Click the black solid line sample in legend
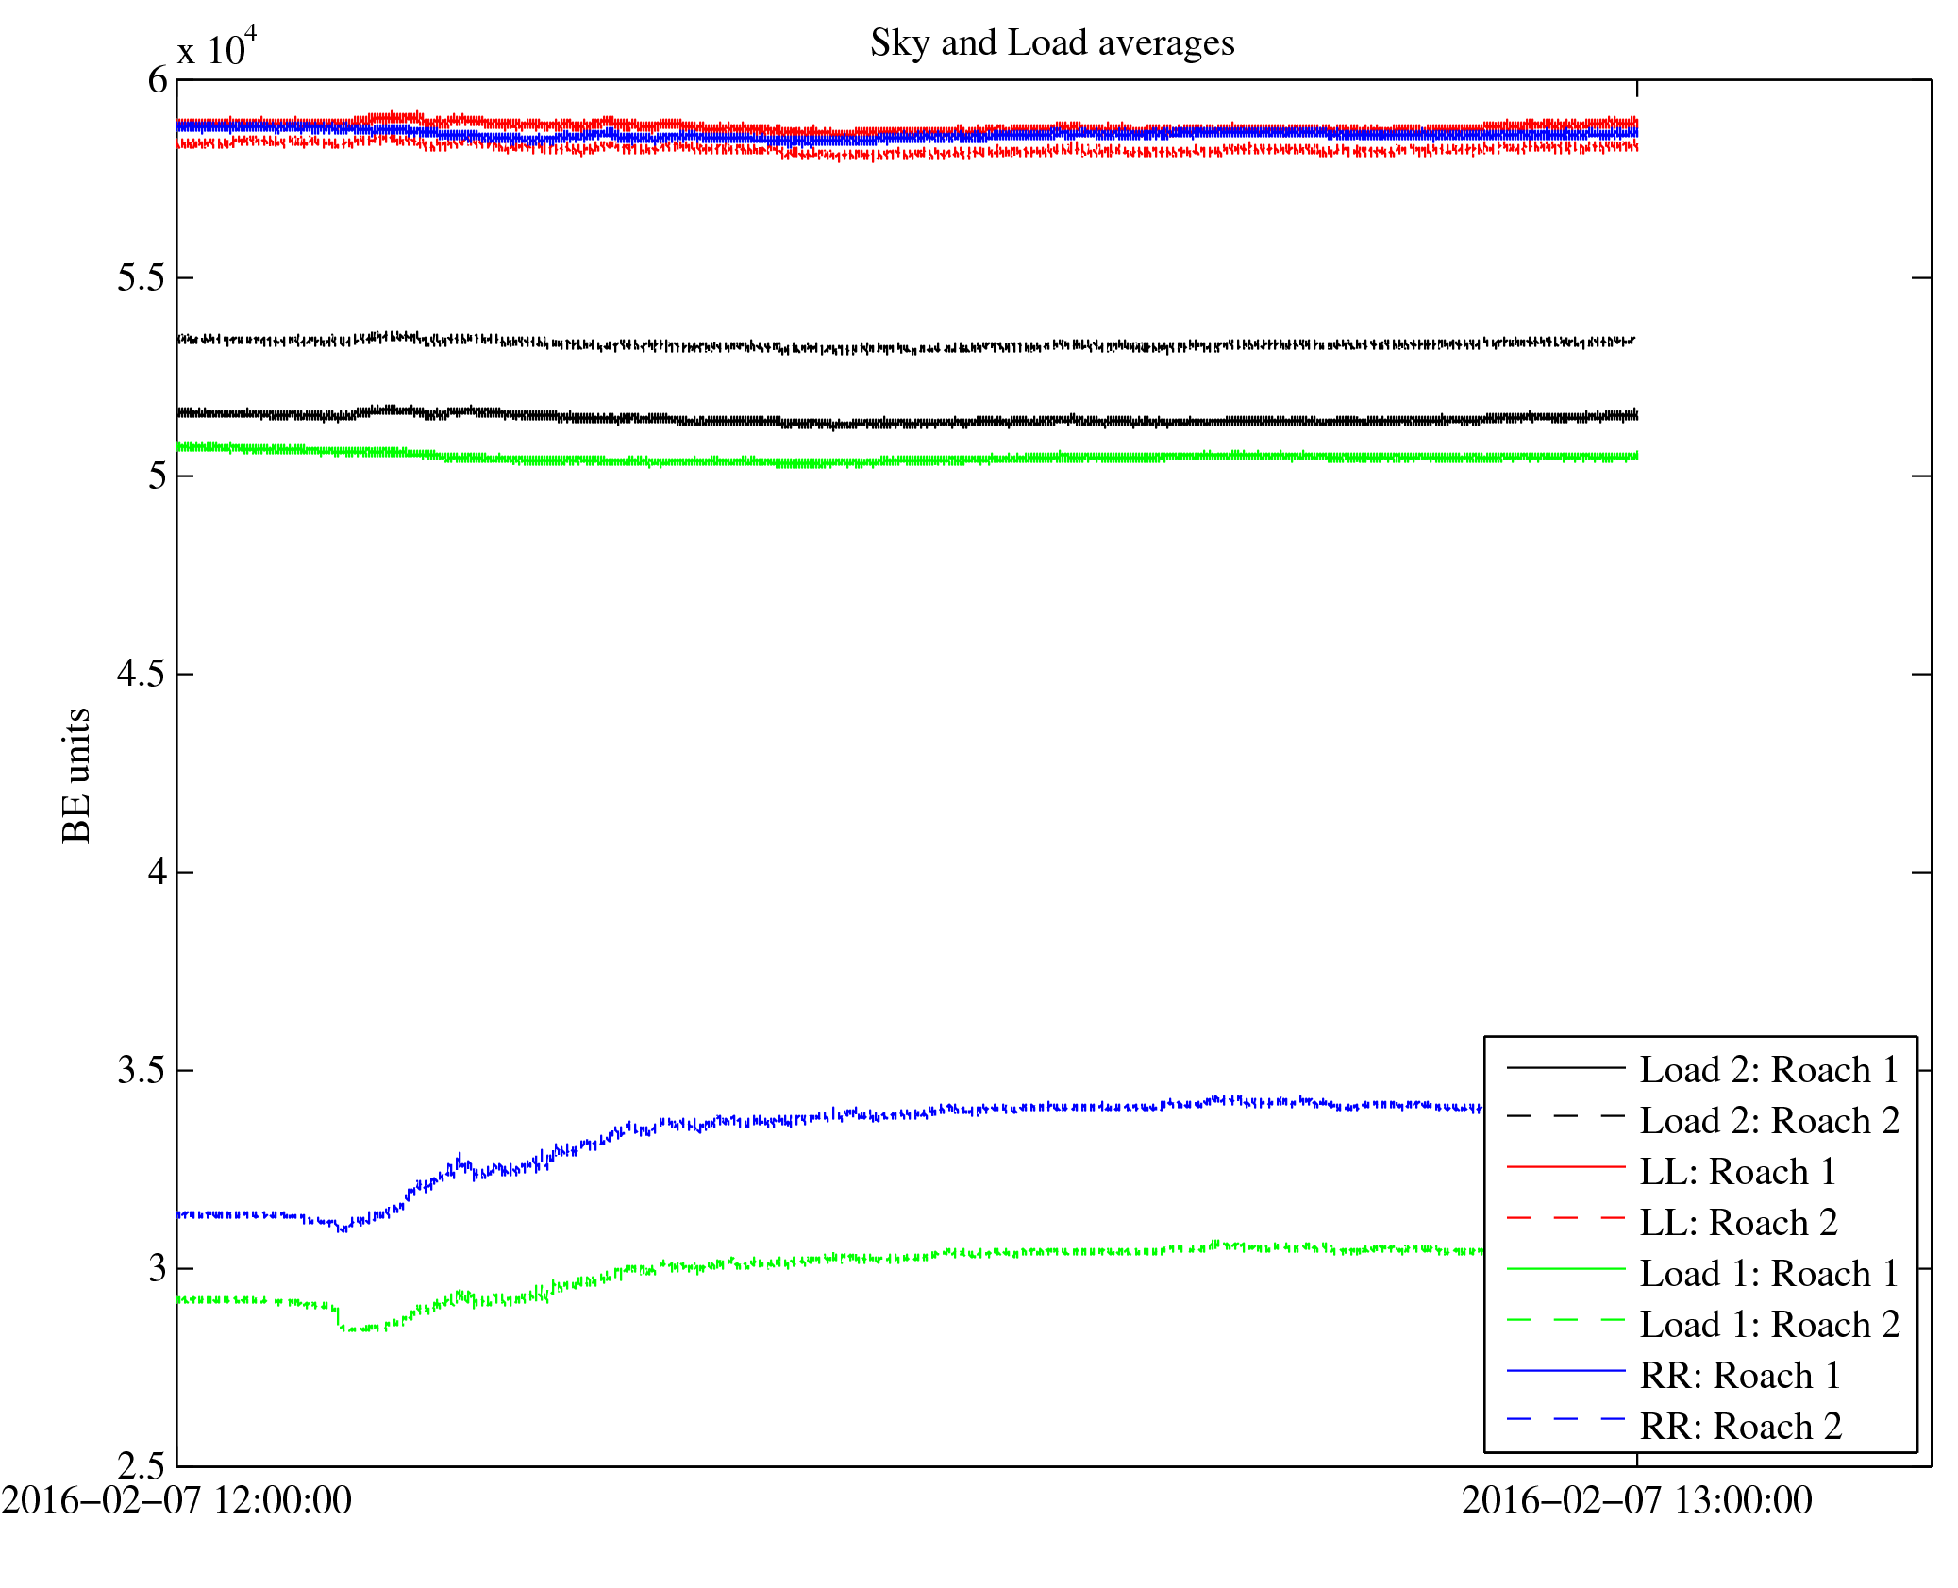 pos(1565,1067)
